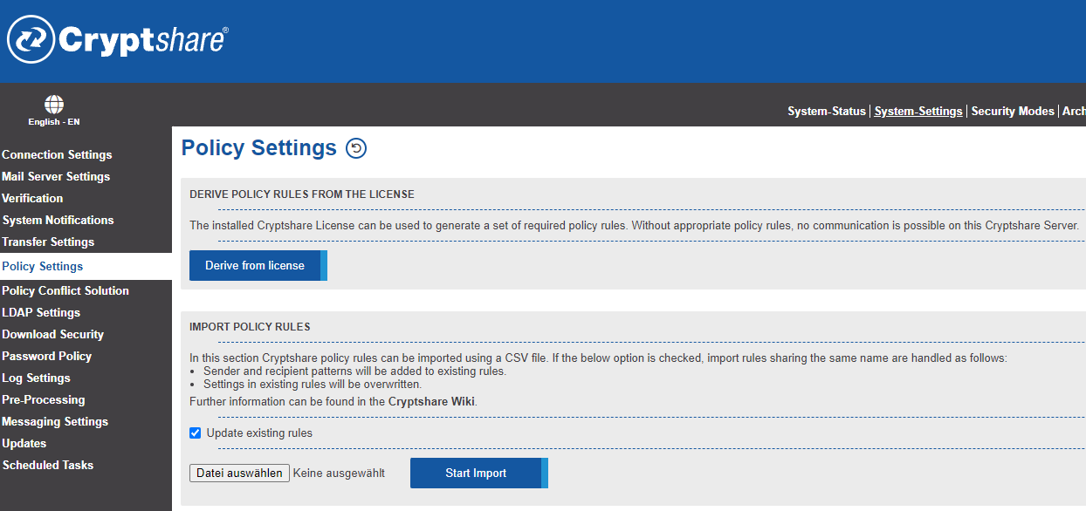1086x511 pixels.
Task: Open Connection Settings in the sidebar
Action: coord(57,154)
